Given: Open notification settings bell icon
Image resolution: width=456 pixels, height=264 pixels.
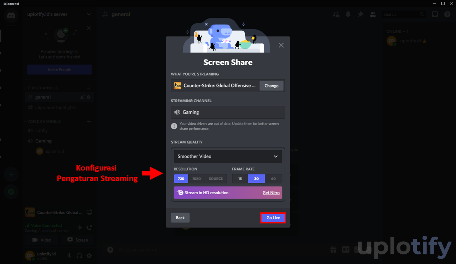Looking at the screenshot, I should [x=348, y=14].
